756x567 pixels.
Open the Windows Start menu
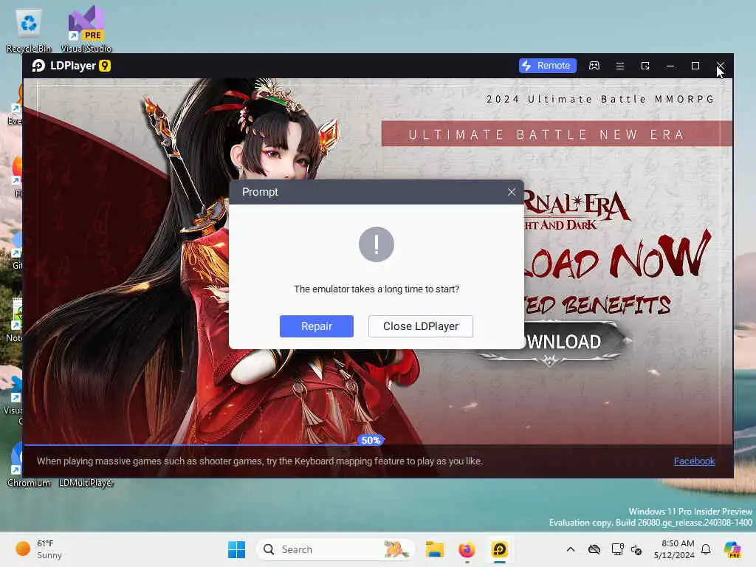tap(236, 549)
